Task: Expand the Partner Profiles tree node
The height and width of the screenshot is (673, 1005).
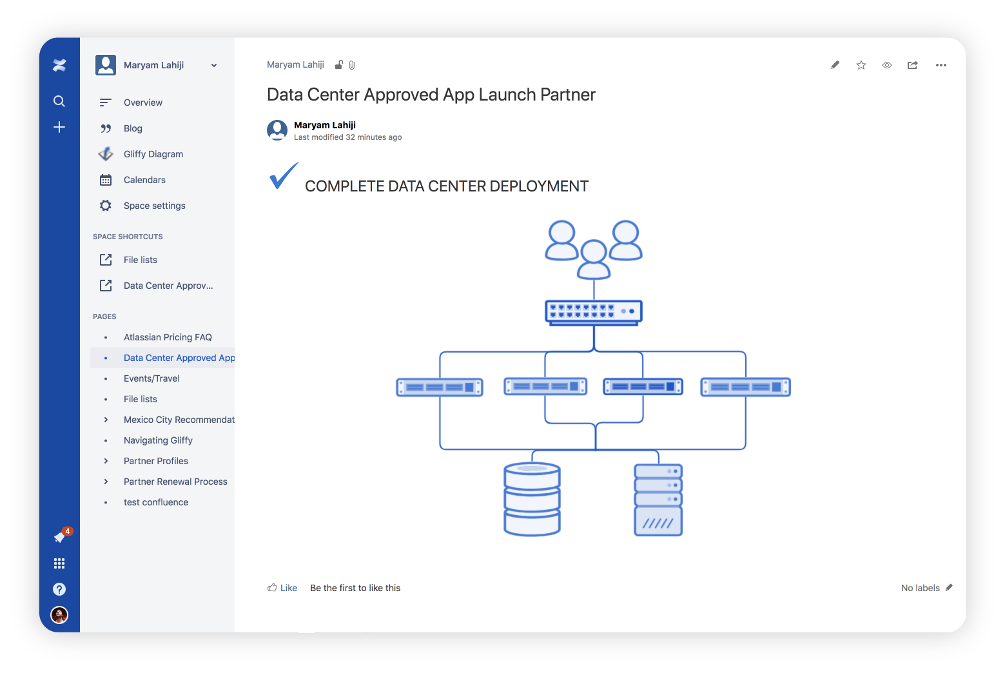Action: coord(106,461)
